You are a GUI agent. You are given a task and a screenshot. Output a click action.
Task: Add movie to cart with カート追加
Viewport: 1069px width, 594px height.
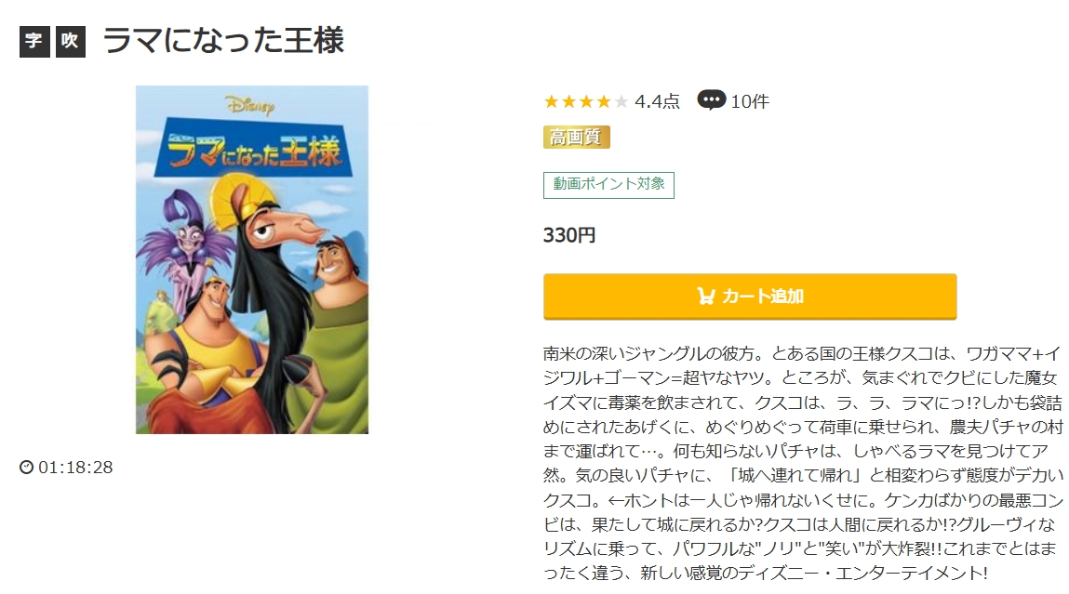click(x=750, y=297)
